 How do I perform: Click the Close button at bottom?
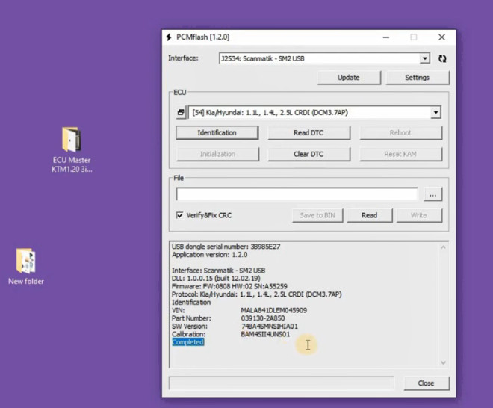[427, 383]
